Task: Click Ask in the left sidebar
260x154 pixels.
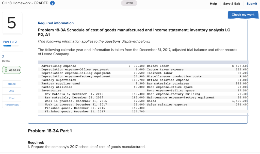Action: (x=11, y=91)
